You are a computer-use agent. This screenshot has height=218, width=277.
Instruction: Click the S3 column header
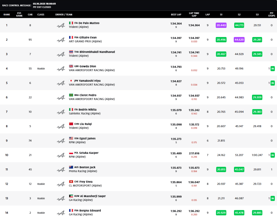tap(257, 15)
